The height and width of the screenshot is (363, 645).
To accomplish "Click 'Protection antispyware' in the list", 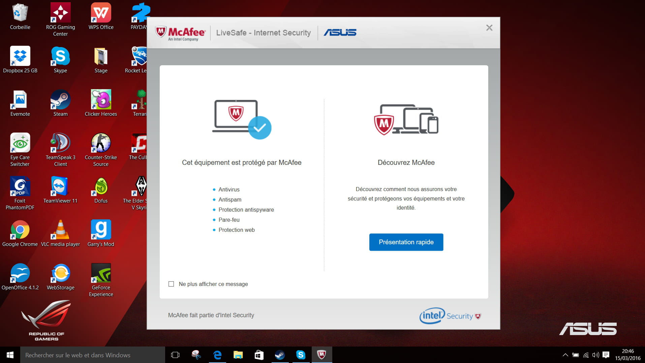I will coord(246,210).
